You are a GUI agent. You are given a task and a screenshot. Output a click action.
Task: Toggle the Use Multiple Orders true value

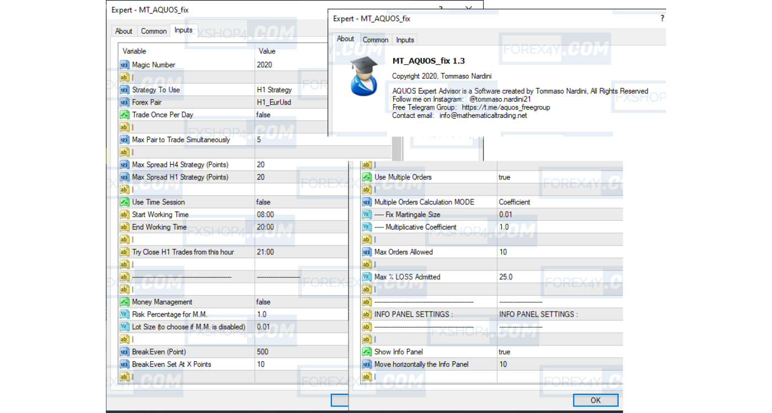click(x=505, y=177)
